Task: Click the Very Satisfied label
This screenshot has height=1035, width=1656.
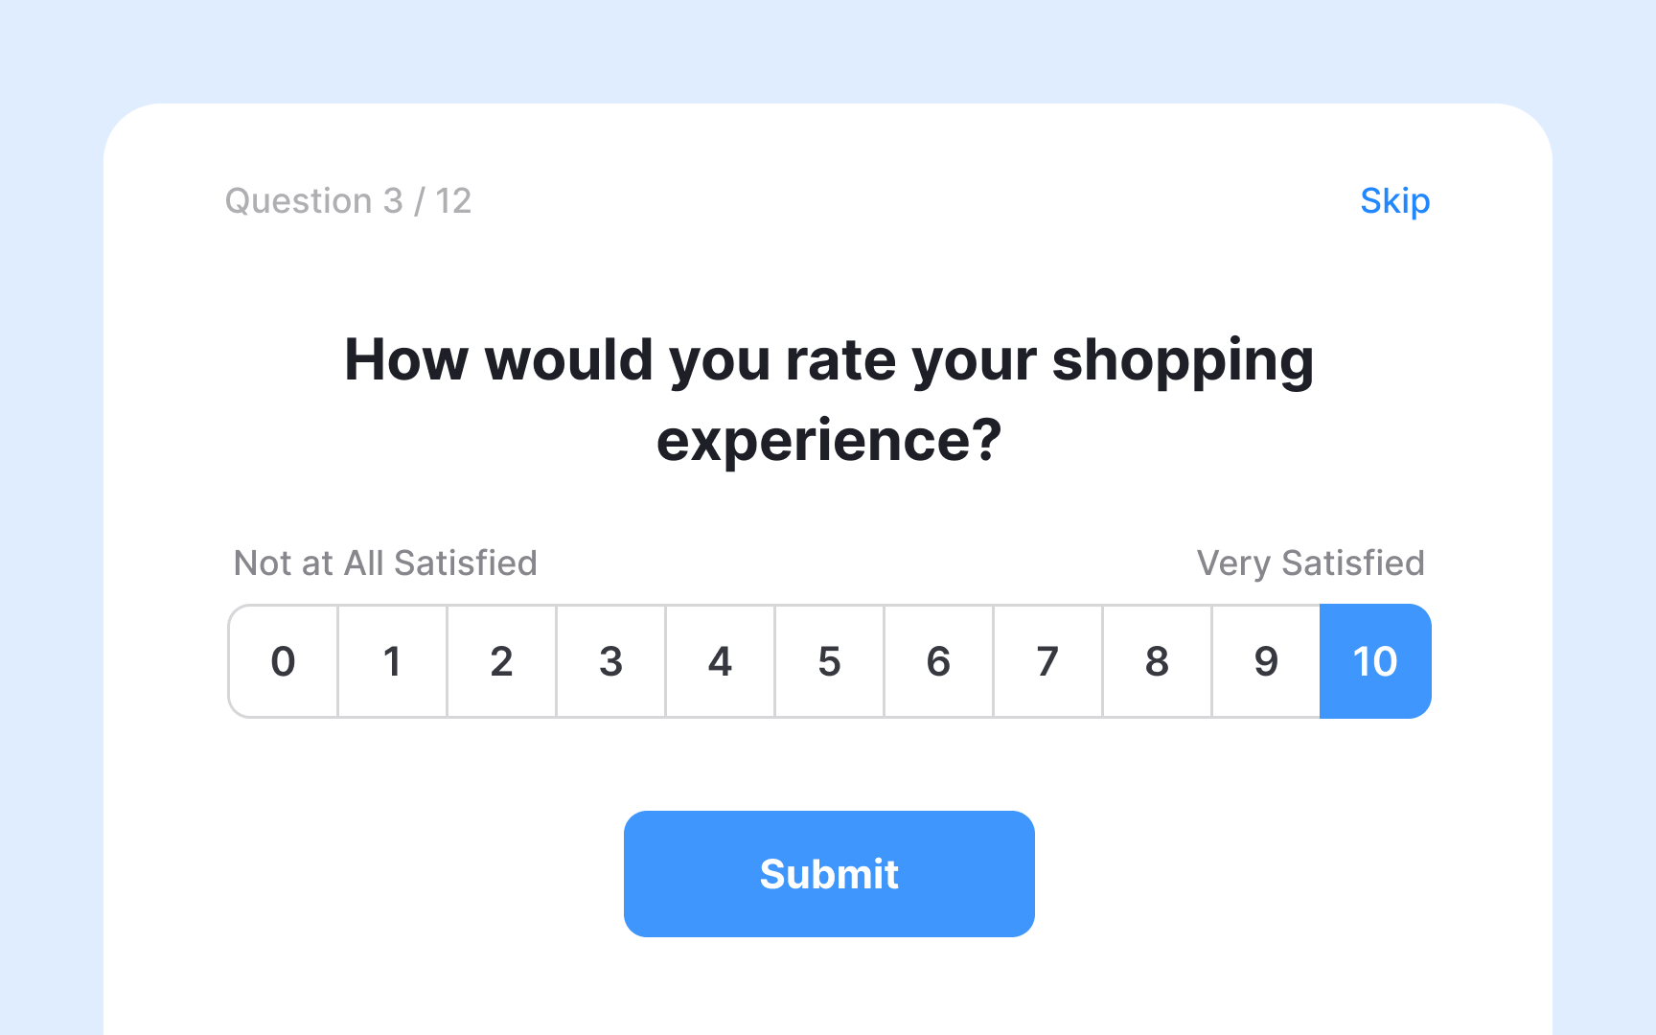Action: [x=1311, y=563]
